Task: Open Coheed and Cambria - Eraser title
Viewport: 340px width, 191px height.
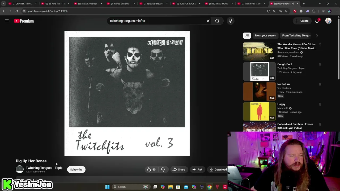Action: [295, 126]
